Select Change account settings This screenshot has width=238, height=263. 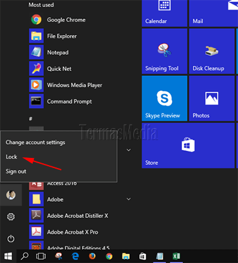[x=35, y=142]
